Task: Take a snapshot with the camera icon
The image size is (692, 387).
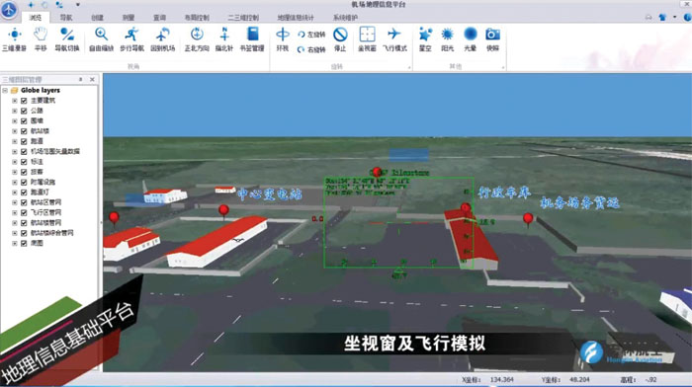Action: pyautogui.click(x=492, y=39)
